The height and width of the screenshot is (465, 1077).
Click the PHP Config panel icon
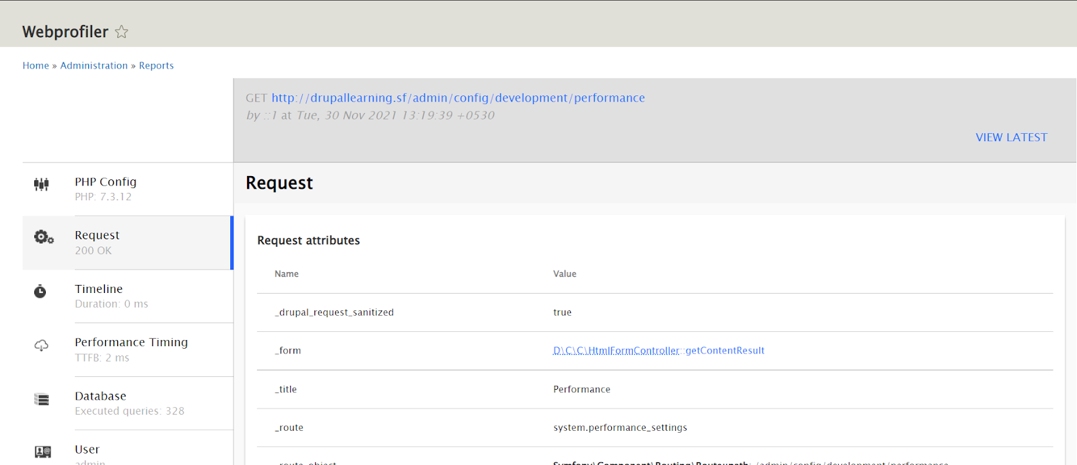coord(42,184)
